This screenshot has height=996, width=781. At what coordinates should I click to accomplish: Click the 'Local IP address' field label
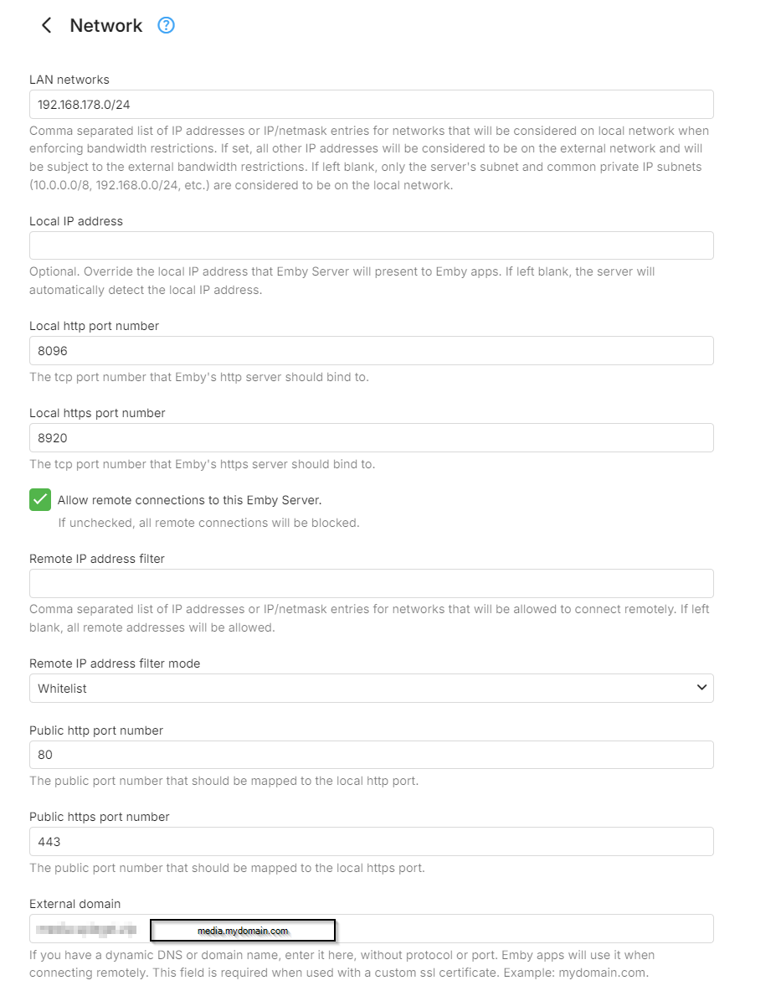tap(76, 221)
